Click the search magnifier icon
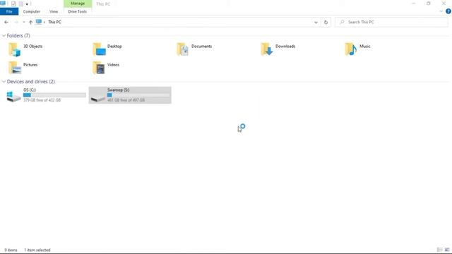 click(342, 22)
